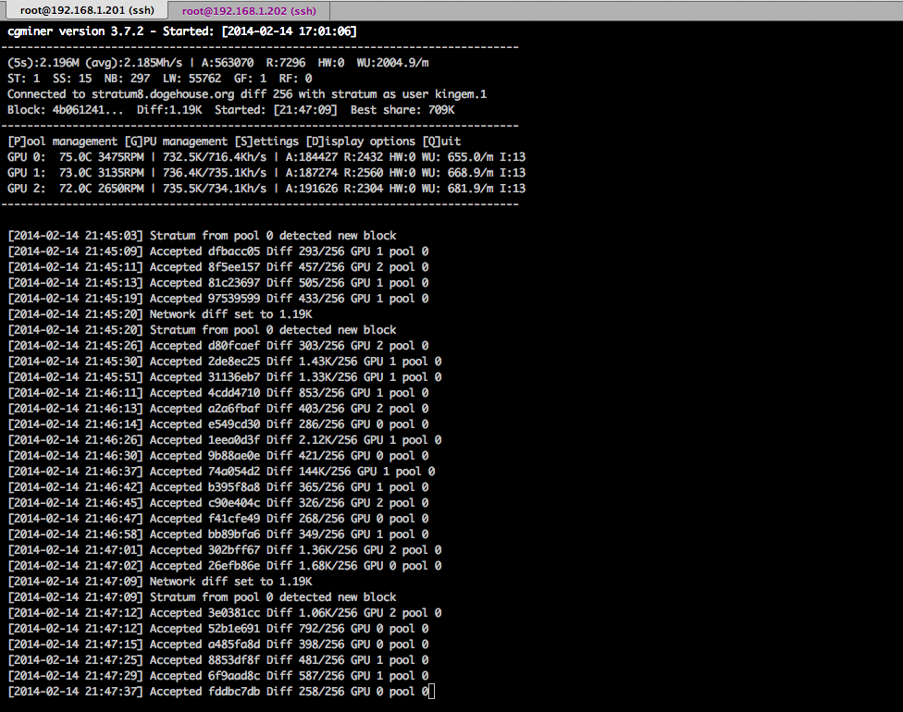Select the GPU 0 status row
903x712 pixels.
point(266,157)
